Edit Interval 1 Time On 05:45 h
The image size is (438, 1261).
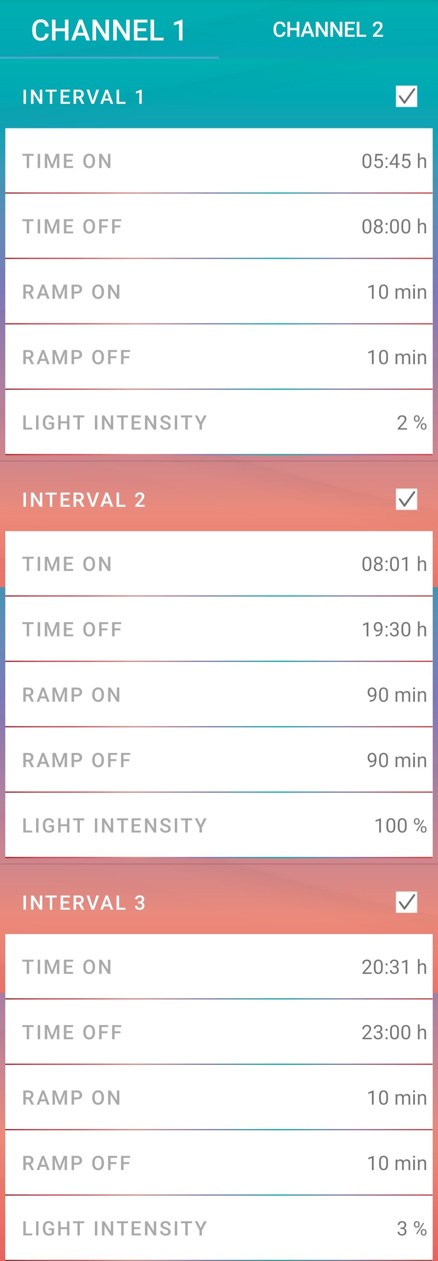point(219,161)
